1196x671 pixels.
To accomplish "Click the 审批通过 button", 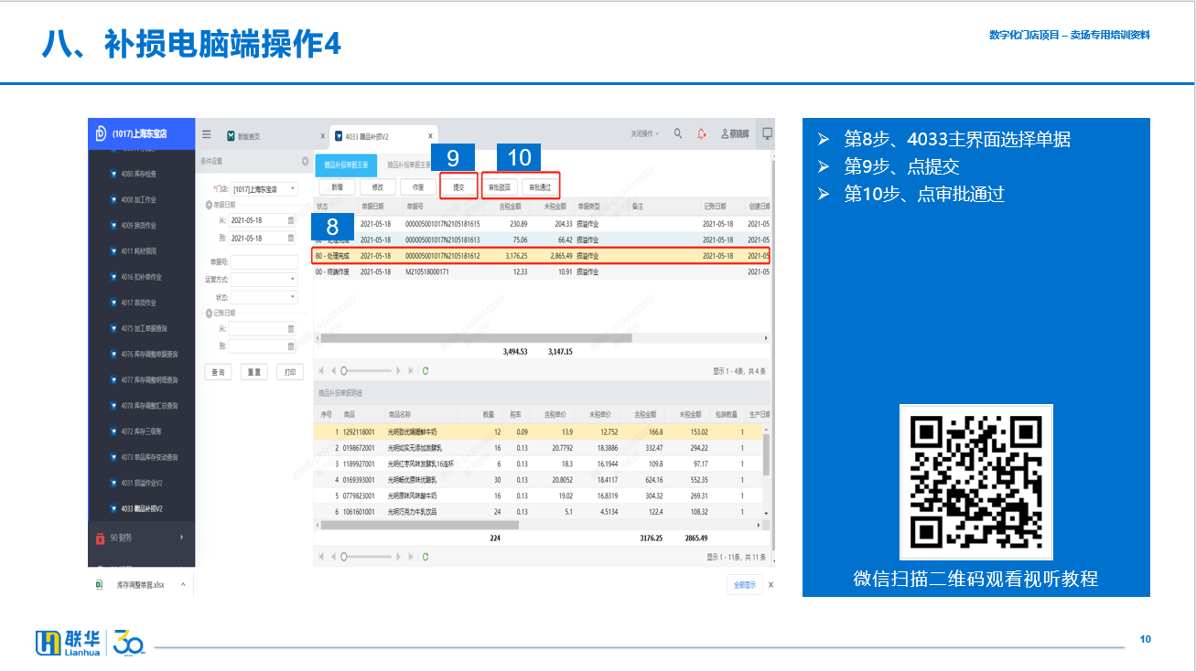I will tap(540, 186).
